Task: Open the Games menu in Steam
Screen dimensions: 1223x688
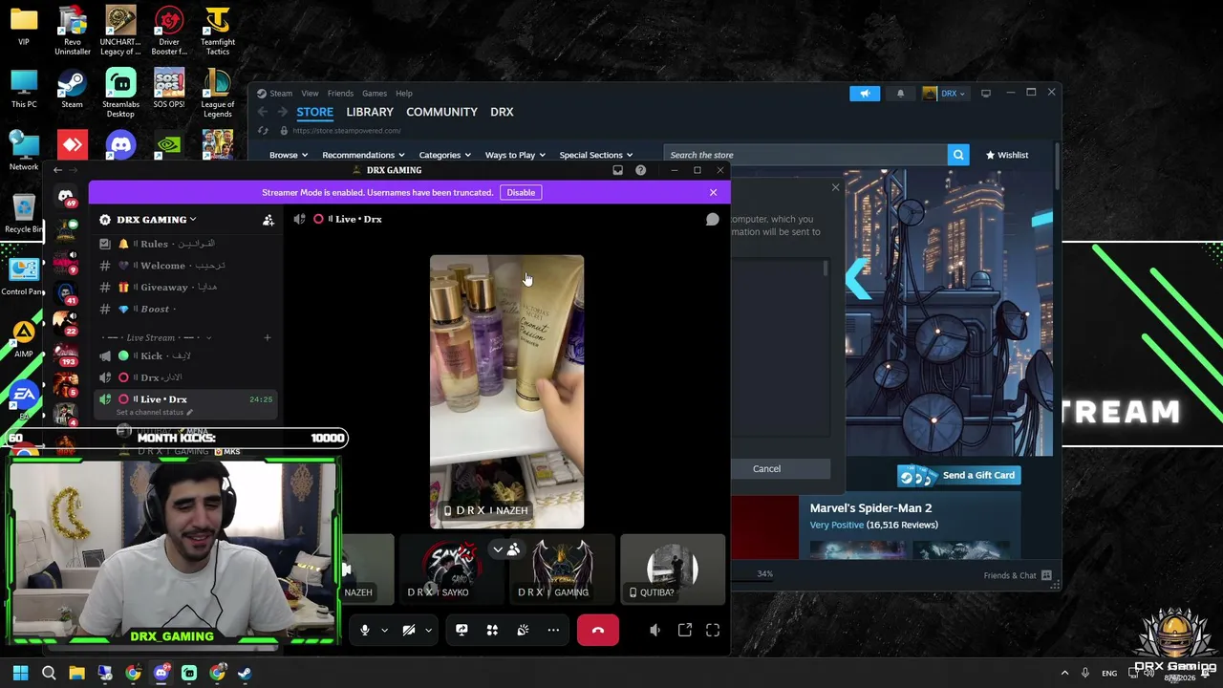Action: tap(375, 94)
